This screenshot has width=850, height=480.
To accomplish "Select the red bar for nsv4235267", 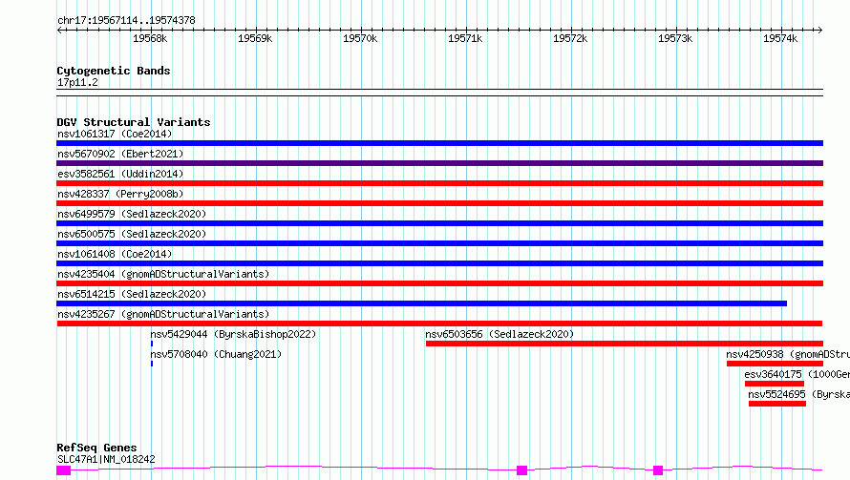I will click(x=439, y=323).
